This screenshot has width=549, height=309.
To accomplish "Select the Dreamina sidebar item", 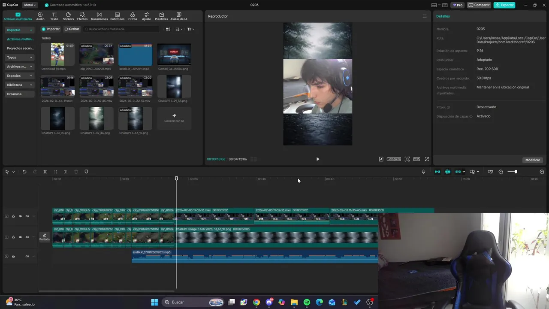I will (x=20, y=94).
